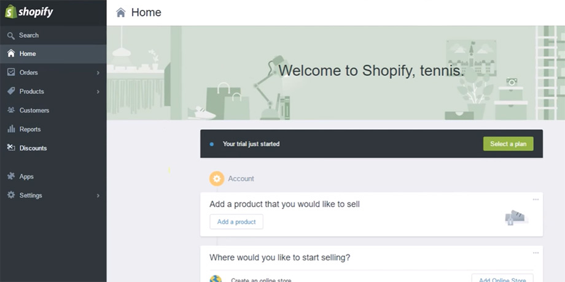This screenshot has height=282, width=565.
Task: Click the blue trial status dot
Action: 211,144
